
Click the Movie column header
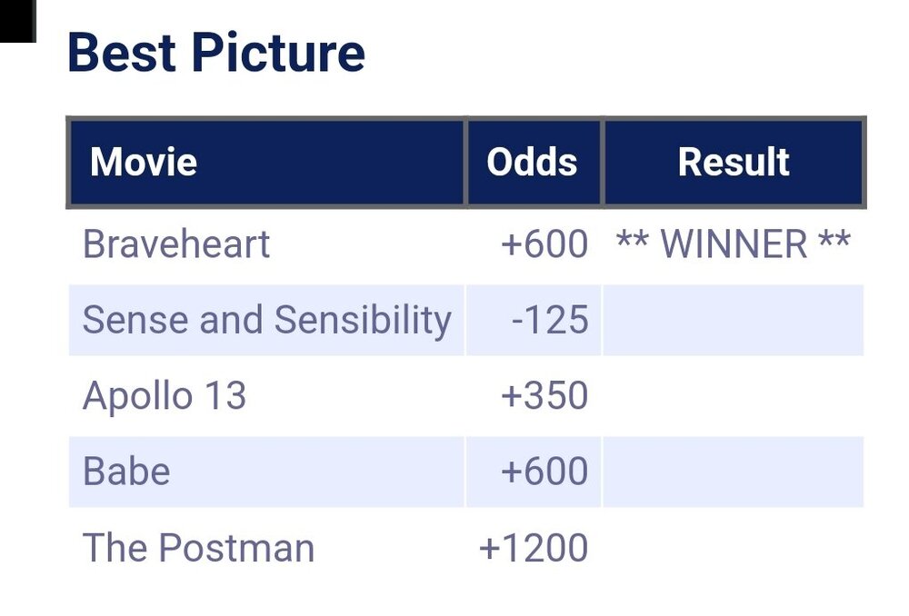144,163
